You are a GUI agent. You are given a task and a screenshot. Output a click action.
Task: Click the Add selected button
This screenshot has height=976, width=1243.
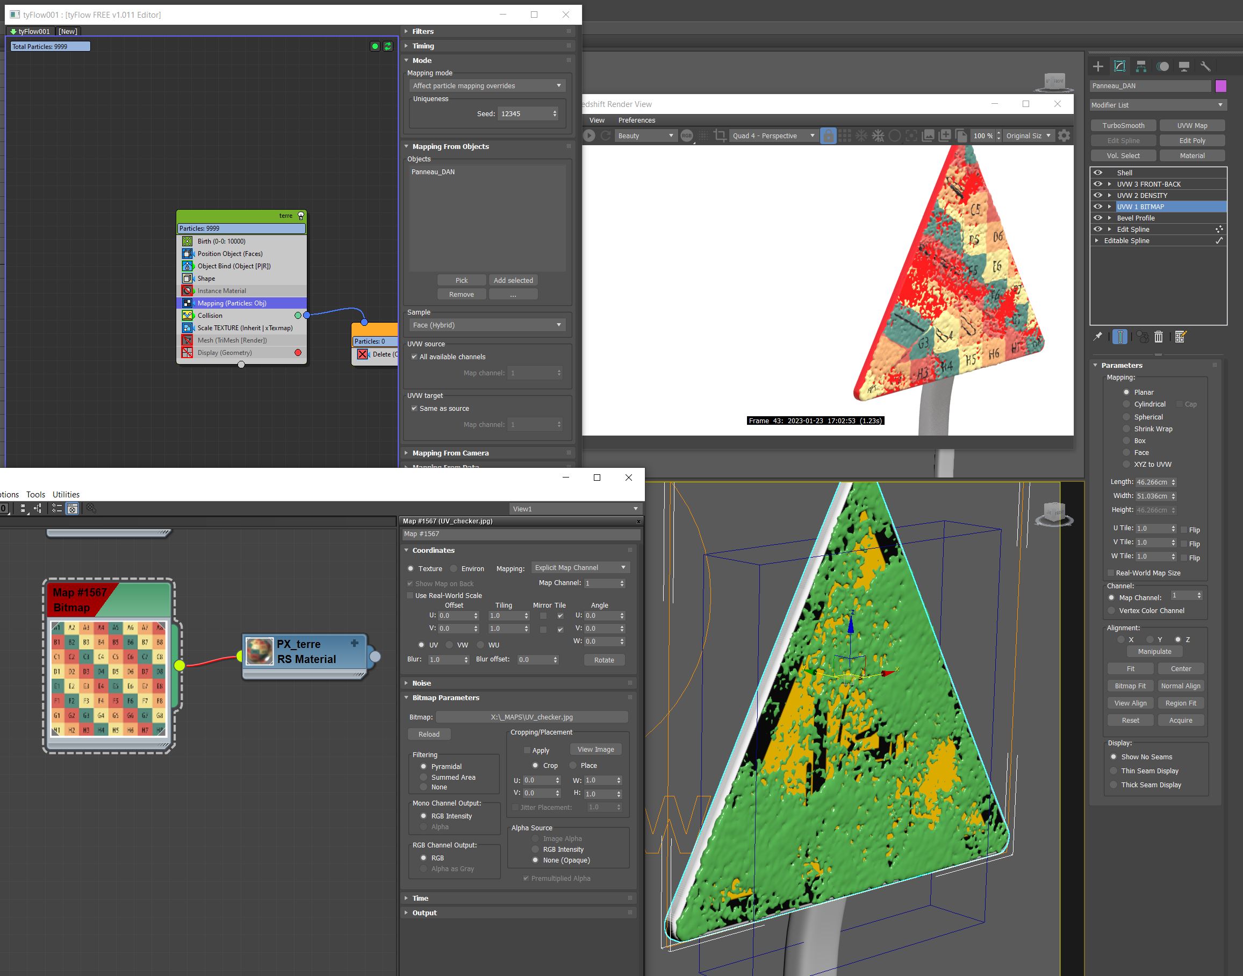[x=513, y=280]
